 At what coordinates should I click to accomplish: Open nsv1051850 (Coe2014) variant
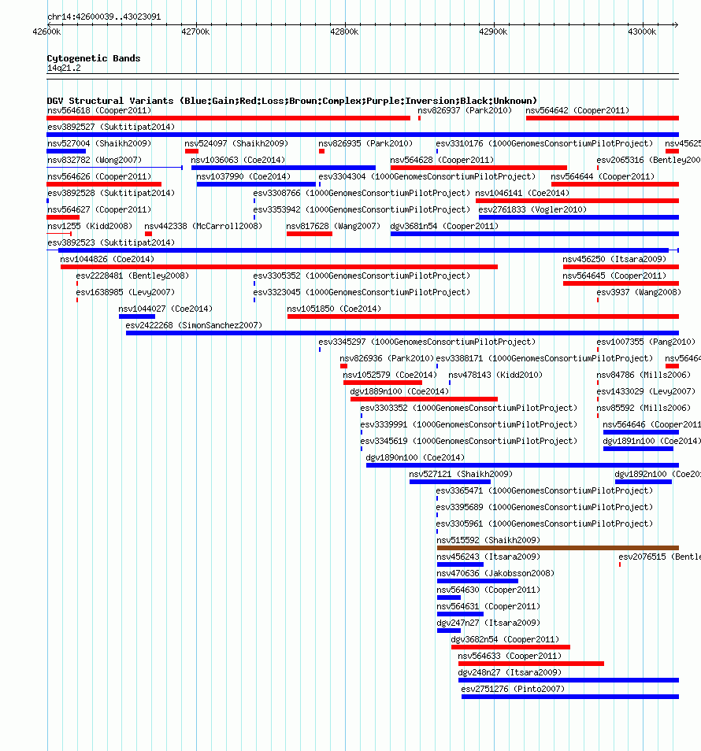point(334,309)
